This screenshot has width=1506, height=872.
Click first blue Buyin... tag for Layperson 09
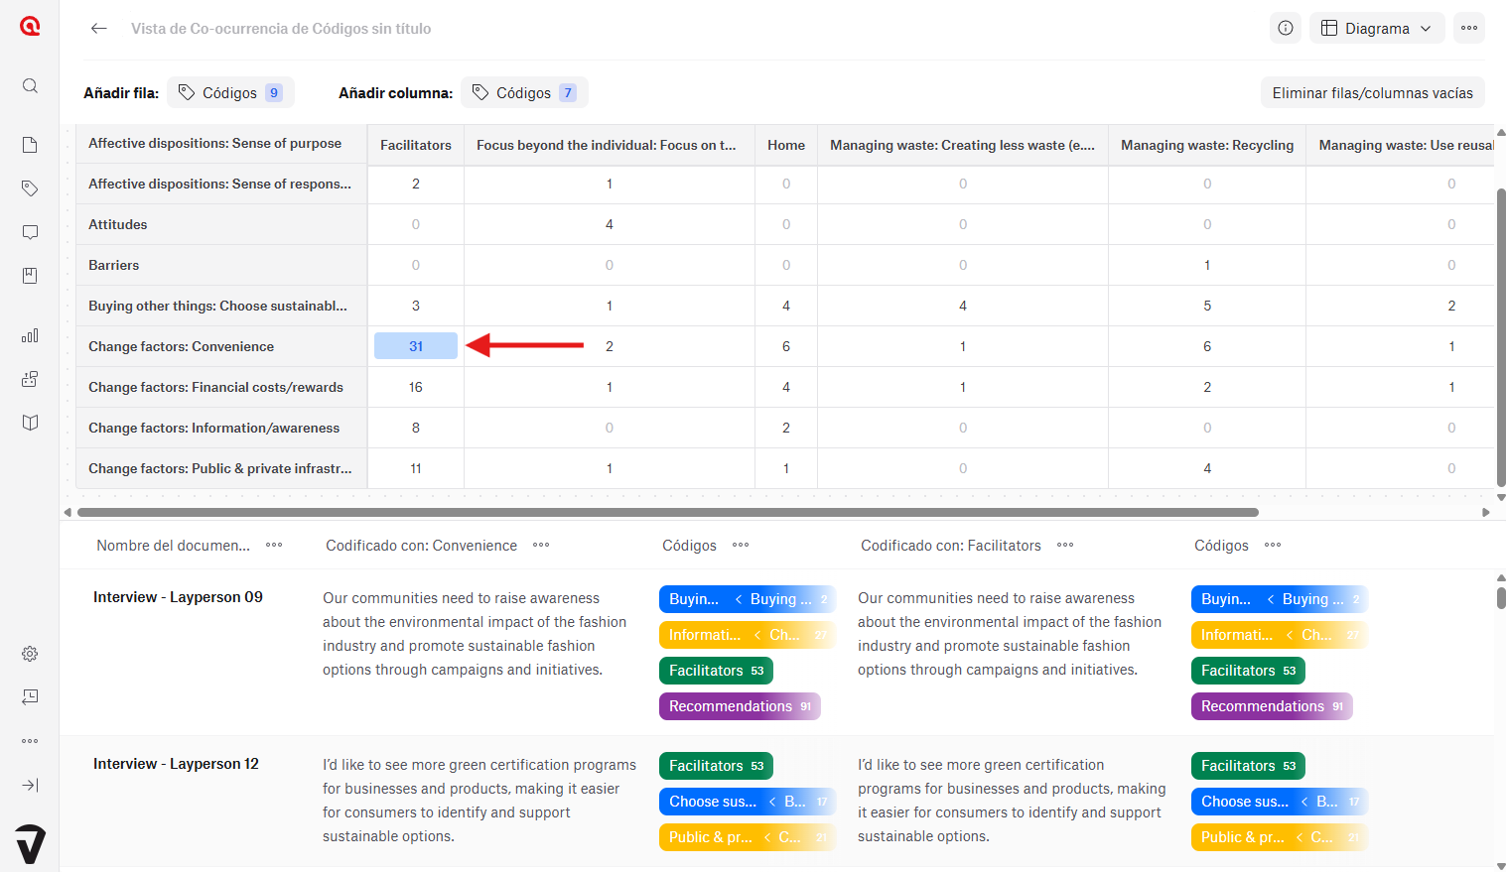(x=747, y=599)
